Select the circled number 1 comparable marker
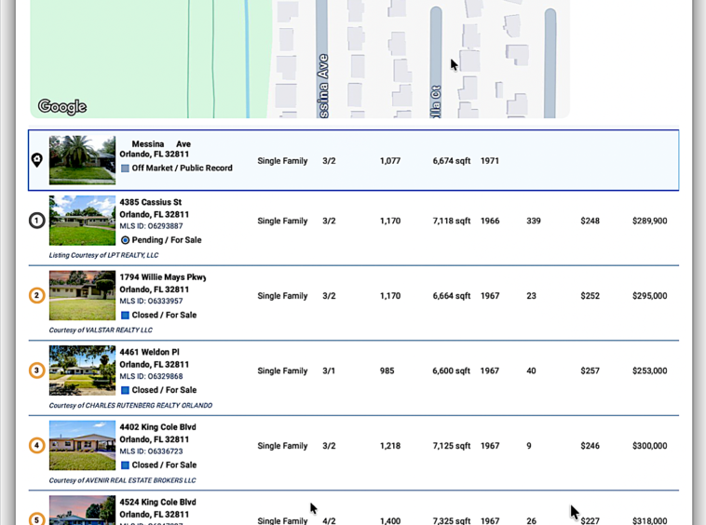 pyautogui.click(x=36, y=221)
